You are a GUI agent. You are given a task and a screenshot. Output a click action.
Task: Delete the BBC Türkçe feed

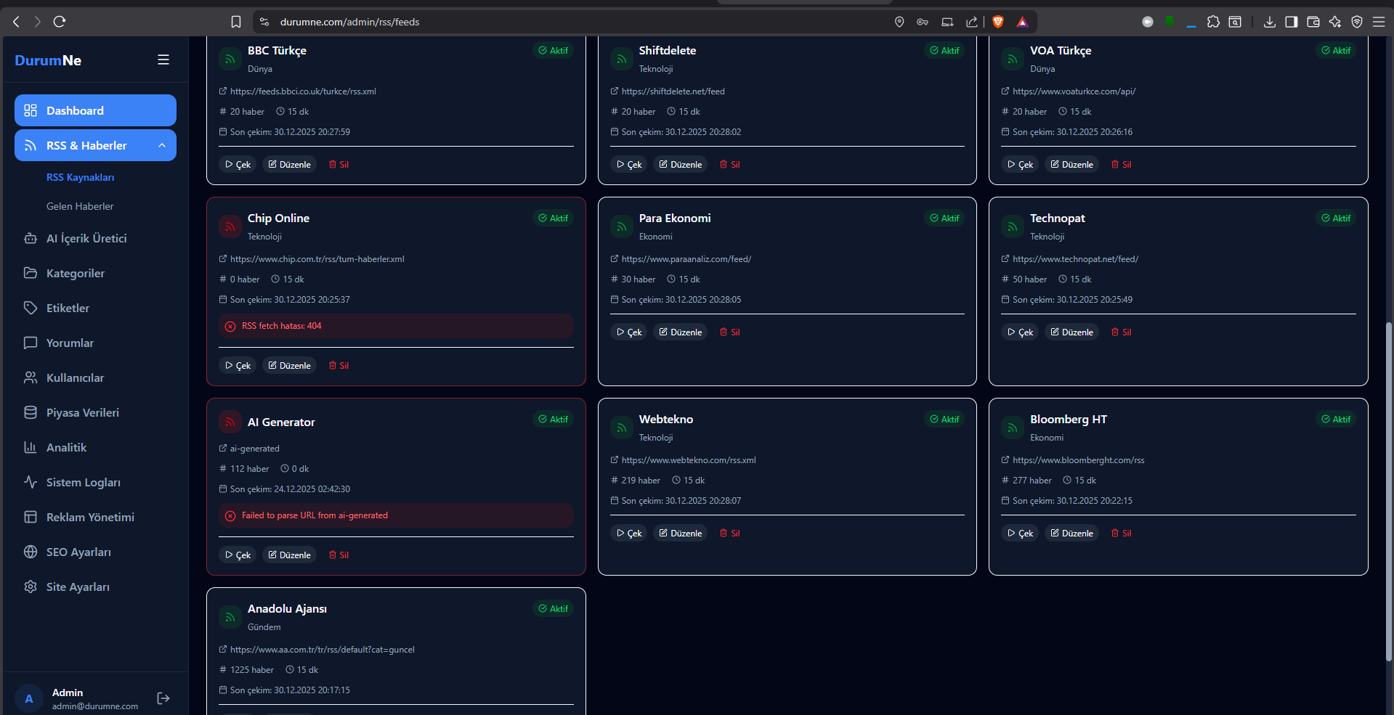pyautogui.click(x=339, y=165)
